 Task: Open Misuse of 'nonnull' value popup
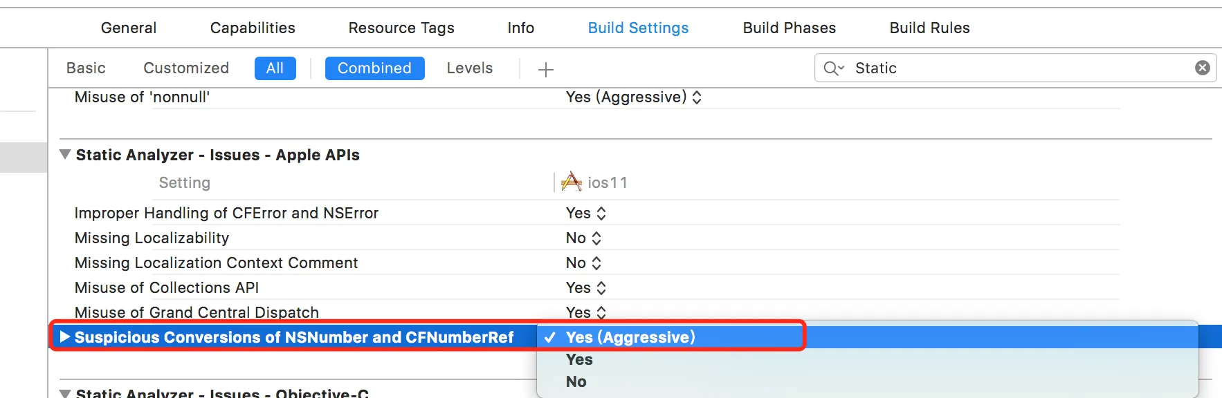pyautogui.click(x=696, y=97)
